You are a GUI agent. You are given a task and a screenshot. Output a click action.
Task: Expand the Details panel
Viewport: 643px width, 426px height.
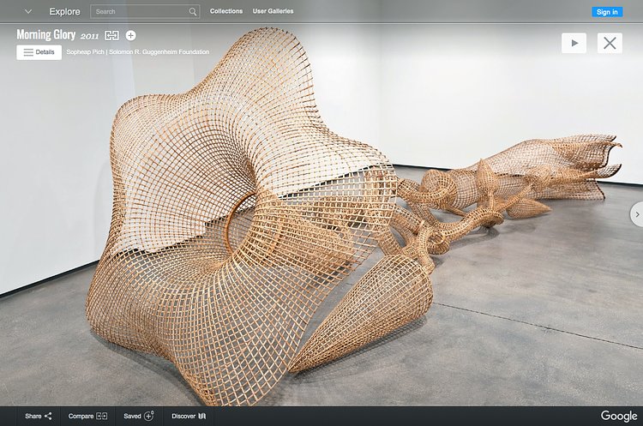coord(39,52)
